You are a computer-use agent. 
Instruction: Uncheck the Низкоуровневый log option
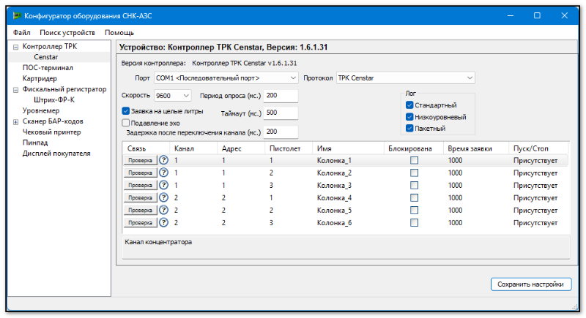point(409,117)
